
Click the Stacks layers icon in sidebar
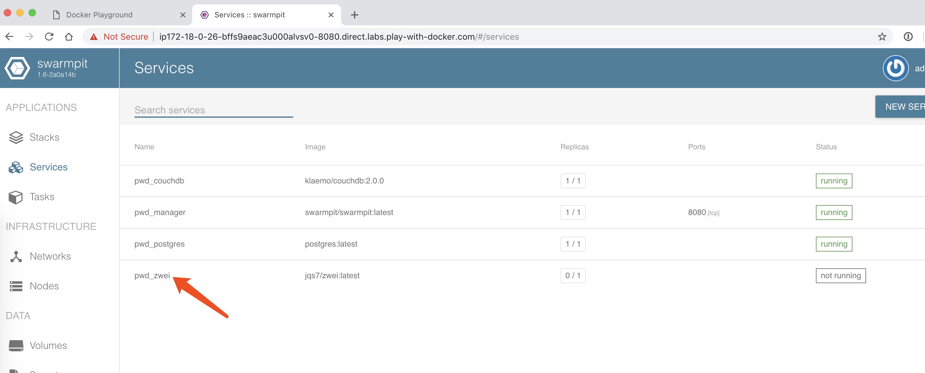point(16,137)
